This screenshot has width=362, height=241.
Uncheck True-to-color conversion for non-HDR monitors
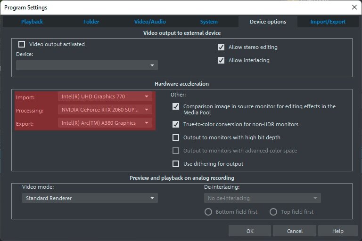176,124
